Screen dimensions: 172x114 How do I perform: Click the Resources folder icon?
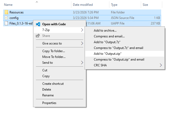point(6,12)
